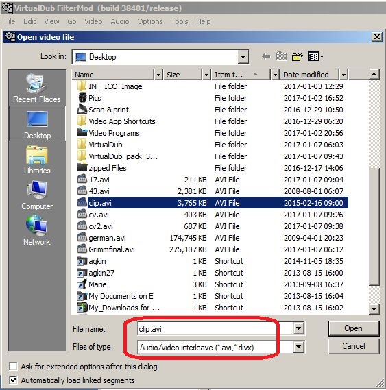Select the Marie shortcut icon
Viewport: 386px width, 390px height.
coord(82,284)
